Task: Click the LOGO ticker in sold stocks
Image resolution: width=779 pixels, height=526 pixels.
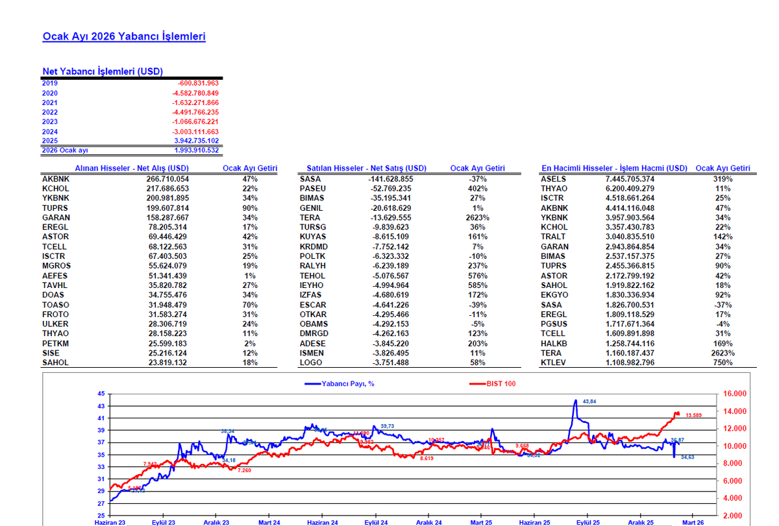Action: tap(310, 363)
